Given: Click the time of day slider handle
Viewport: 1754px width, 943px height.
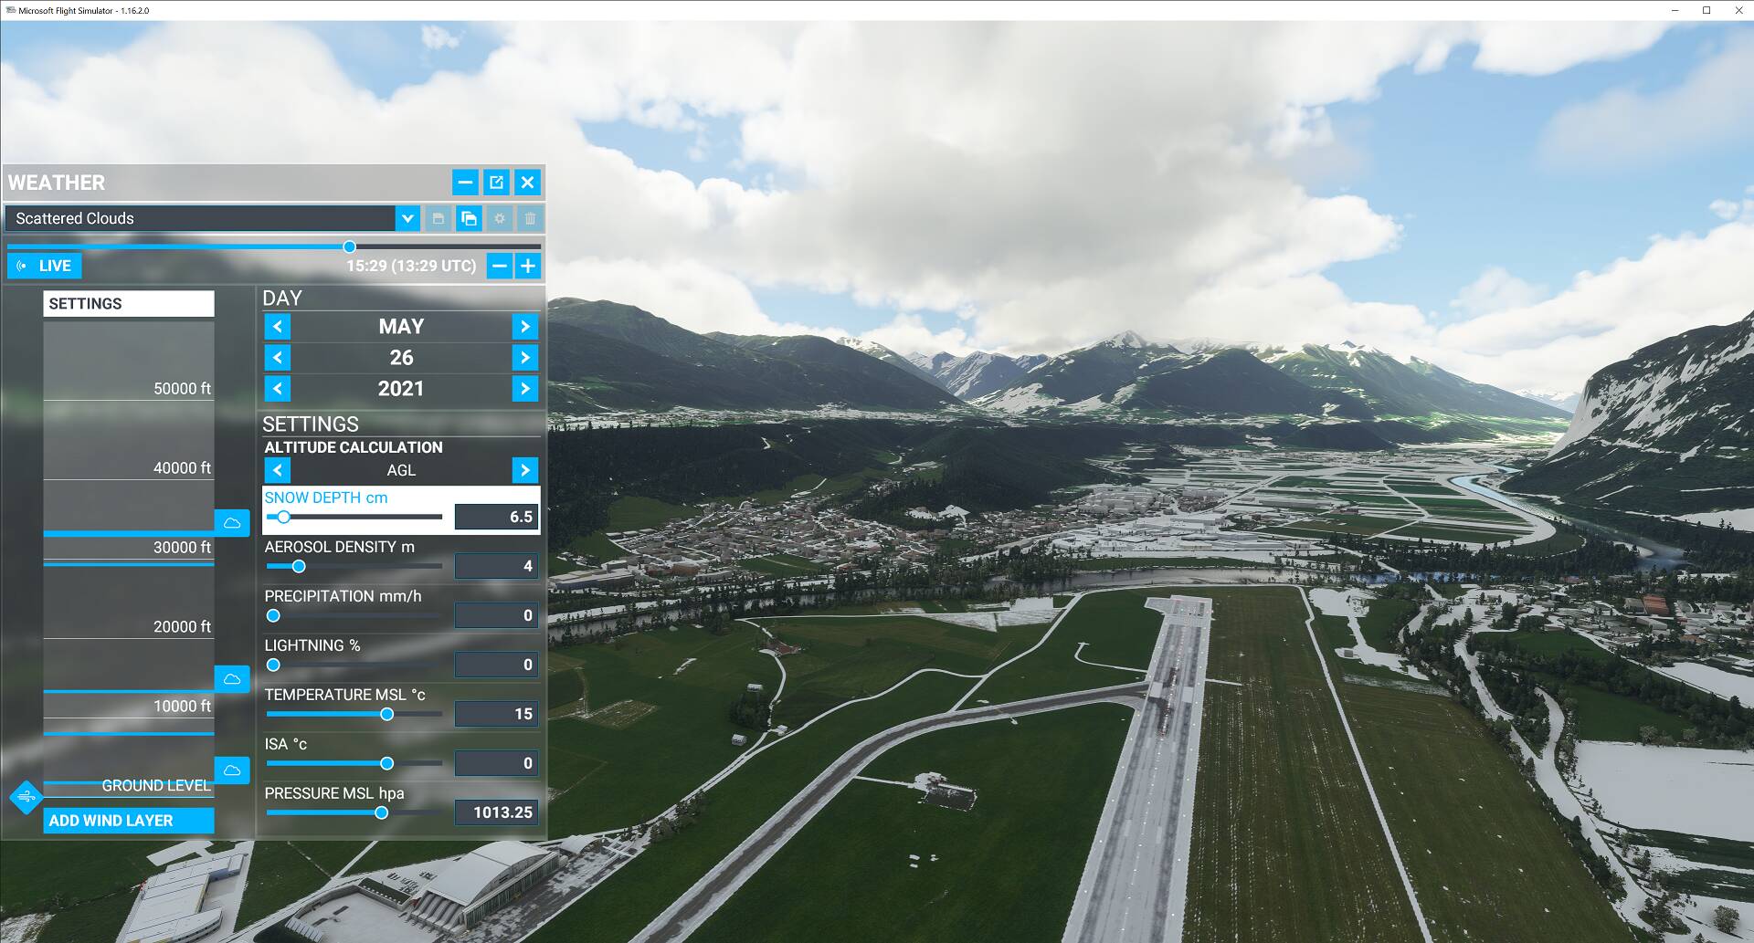Looking at the screenshot, I should point(349,246).
